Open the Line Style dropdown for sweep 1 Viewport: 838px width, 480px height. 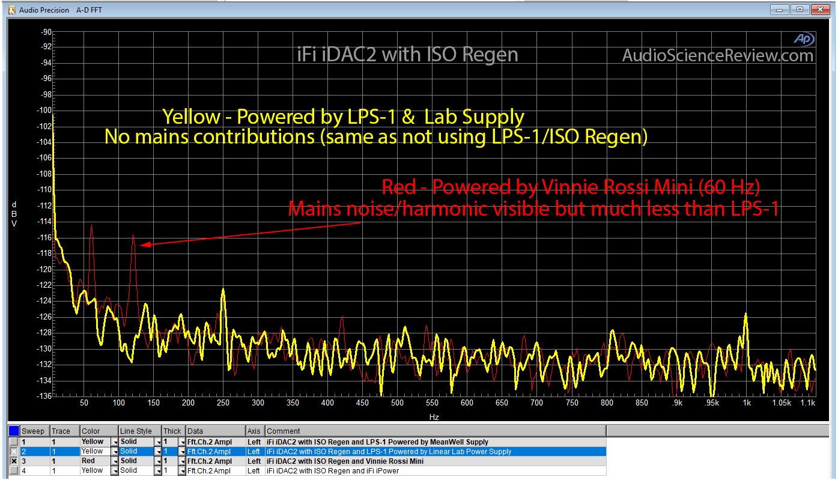tap(159, 442)
